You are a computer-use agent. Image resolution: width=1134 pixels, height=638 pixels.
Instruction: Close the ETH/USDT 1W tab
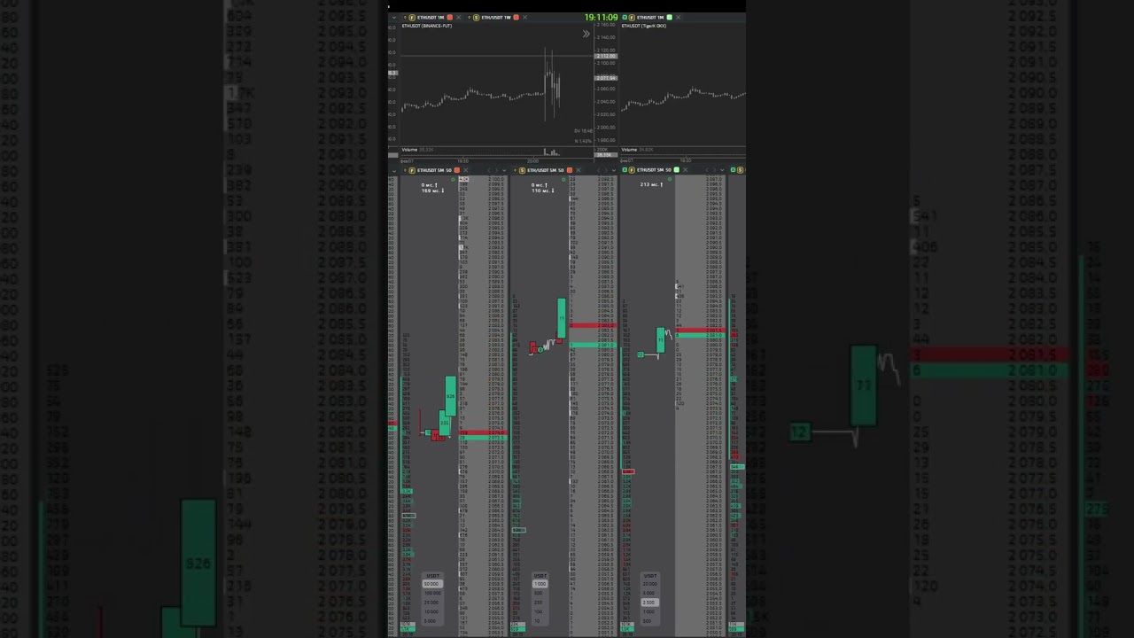coord(524,18)
